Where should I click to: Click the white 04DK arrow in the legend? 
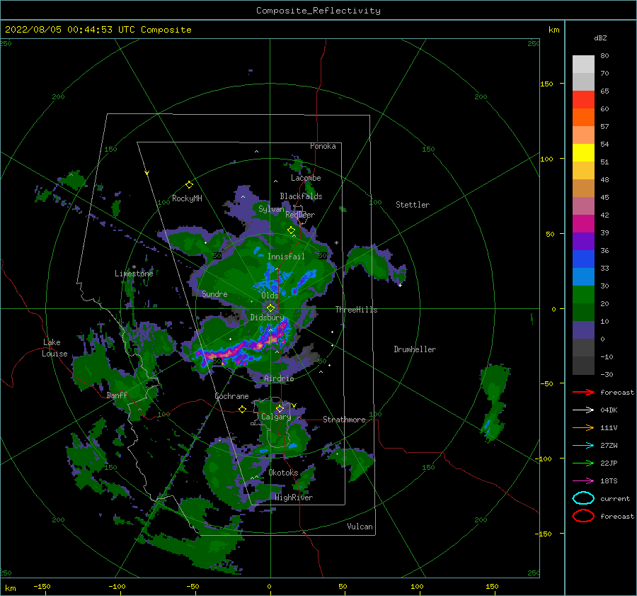(x=583, y=410)
